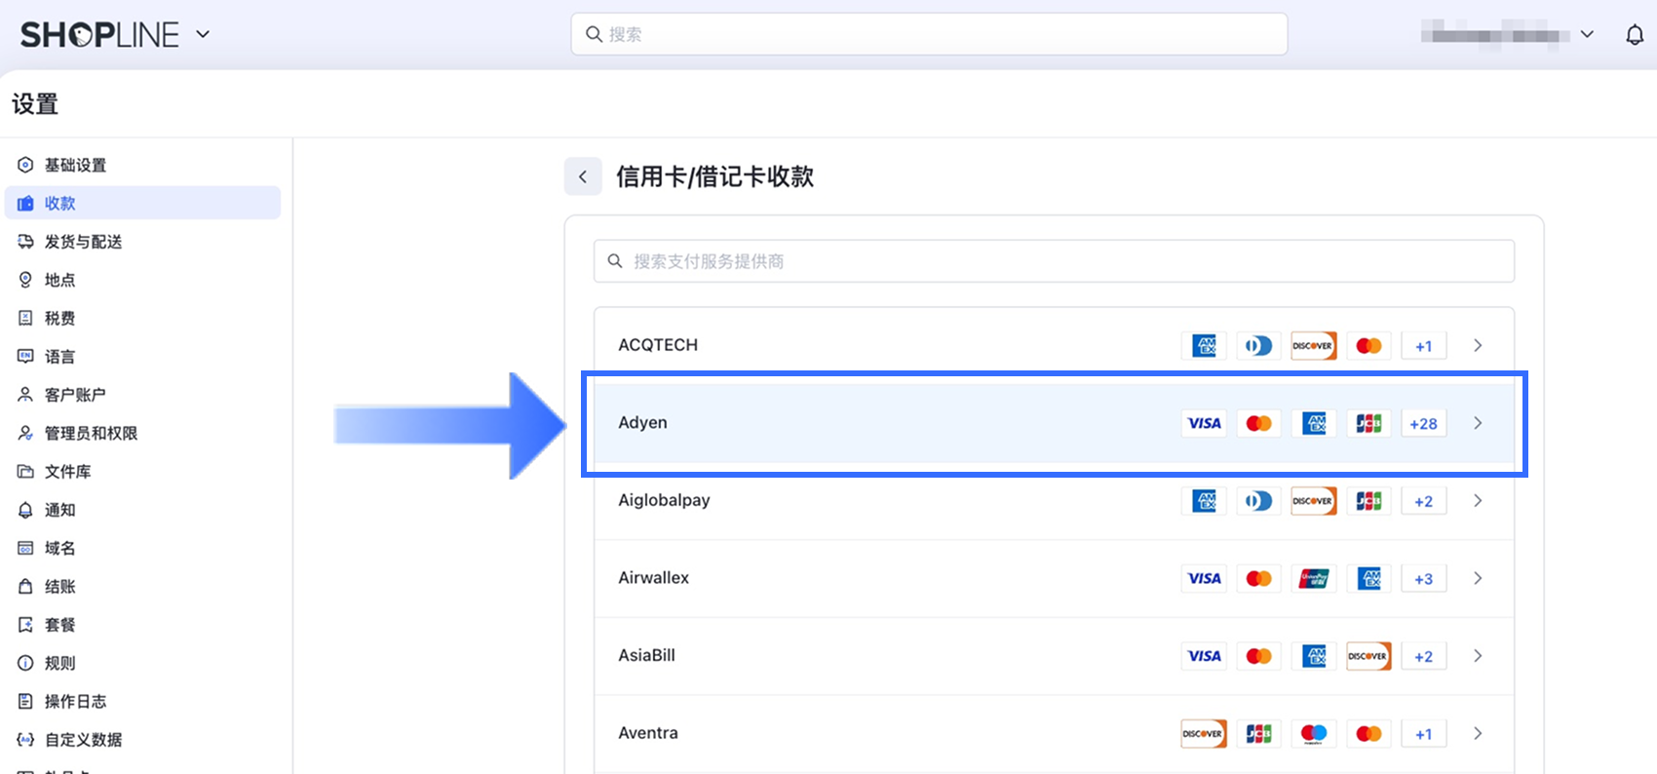Screen dimensions: 1657x774
Task: Click the 客户账户 sidebar icon
Action: click(x=25, y=395)
